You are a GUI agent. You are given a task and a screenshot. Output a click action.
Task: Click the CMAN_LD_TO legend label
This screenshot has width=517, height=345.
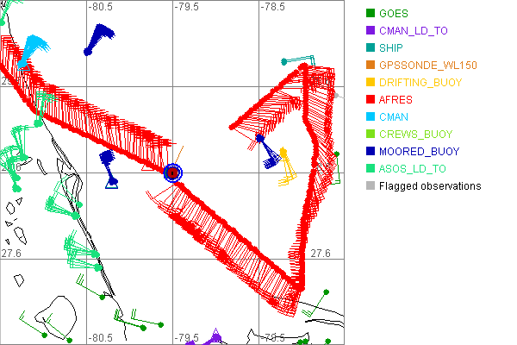coord(413,31)
